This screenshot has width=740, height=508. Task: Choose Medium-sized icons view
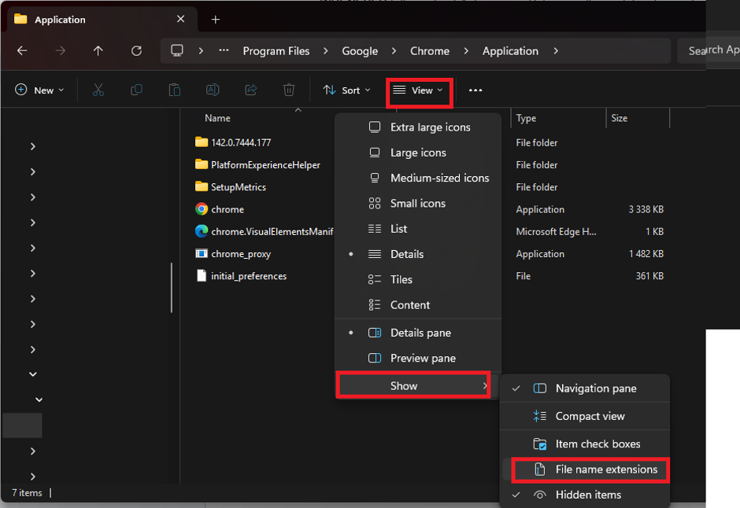tap(418, 179)
